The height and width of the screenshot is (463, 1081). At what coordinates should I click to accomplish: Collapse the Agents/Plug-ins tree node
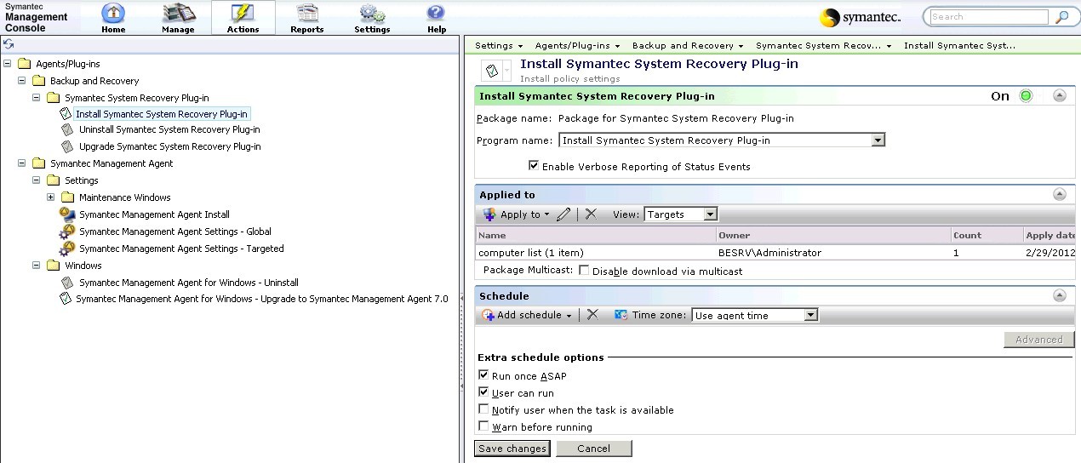[8, 64]
